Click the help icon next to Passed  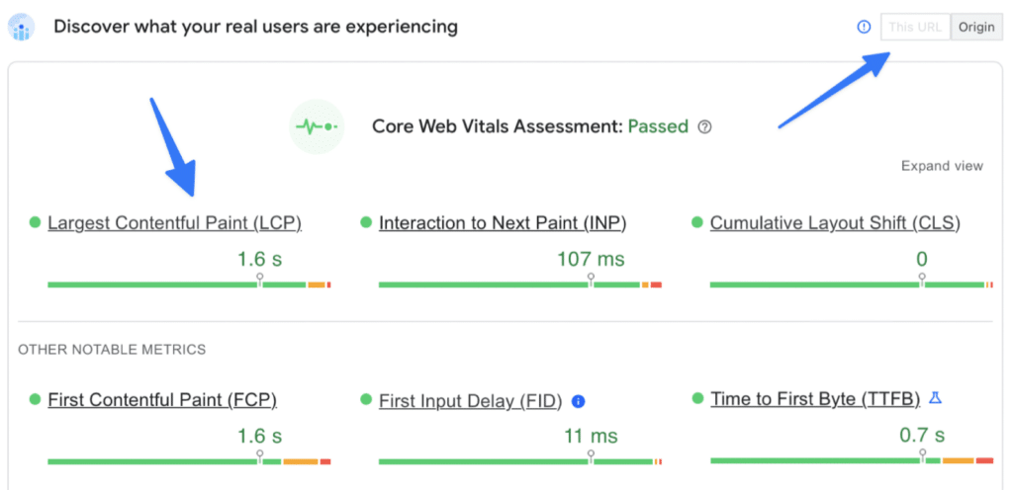704,127
